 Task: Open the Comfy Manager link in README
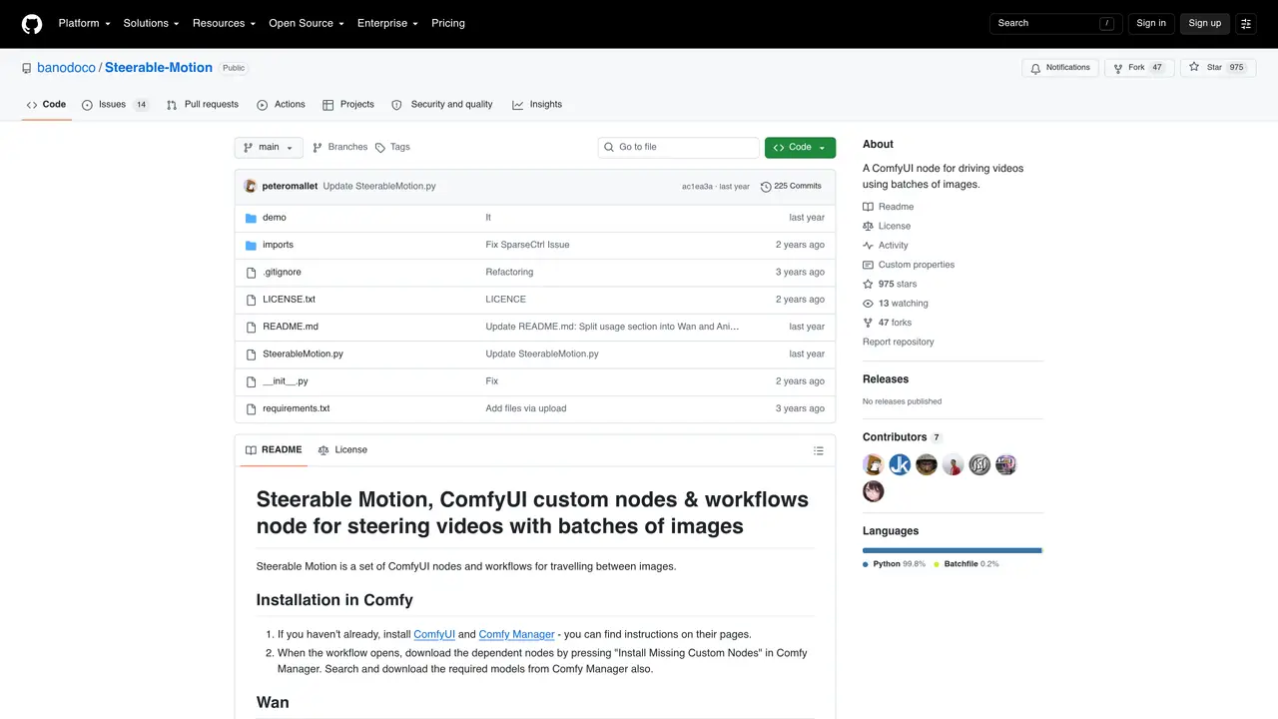click(x=516, y=634)
